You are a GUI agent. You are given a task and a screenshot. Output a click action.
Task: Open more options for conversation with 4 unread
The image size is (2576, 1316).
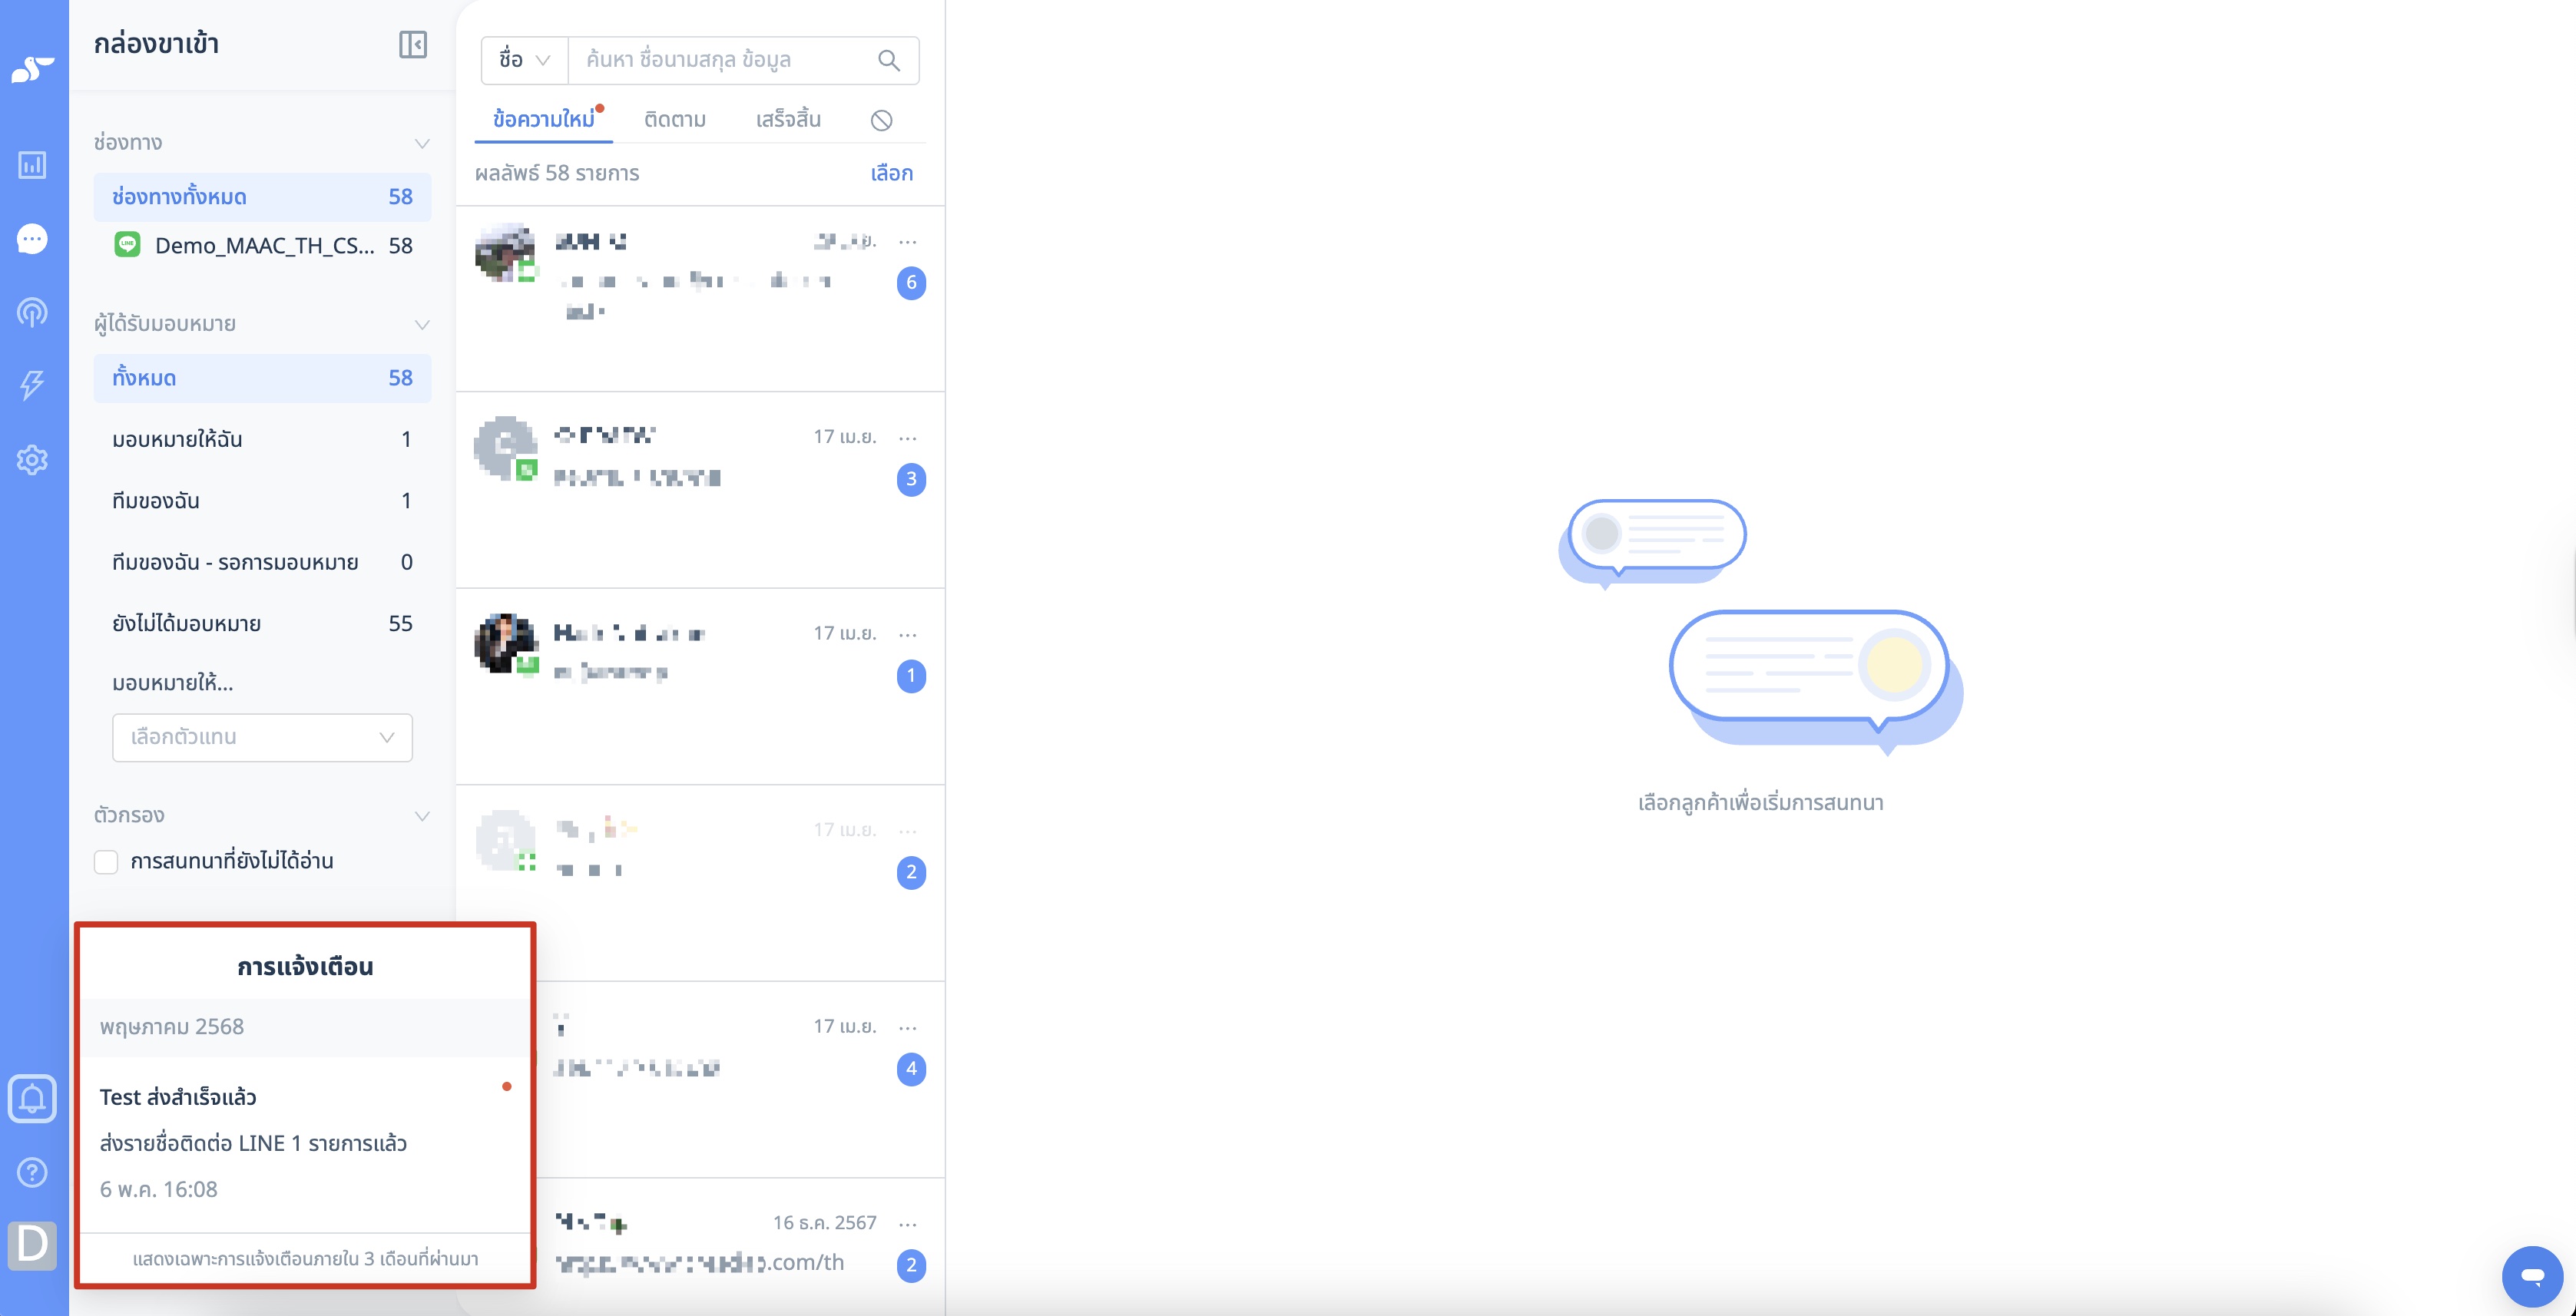[908, 1027]
